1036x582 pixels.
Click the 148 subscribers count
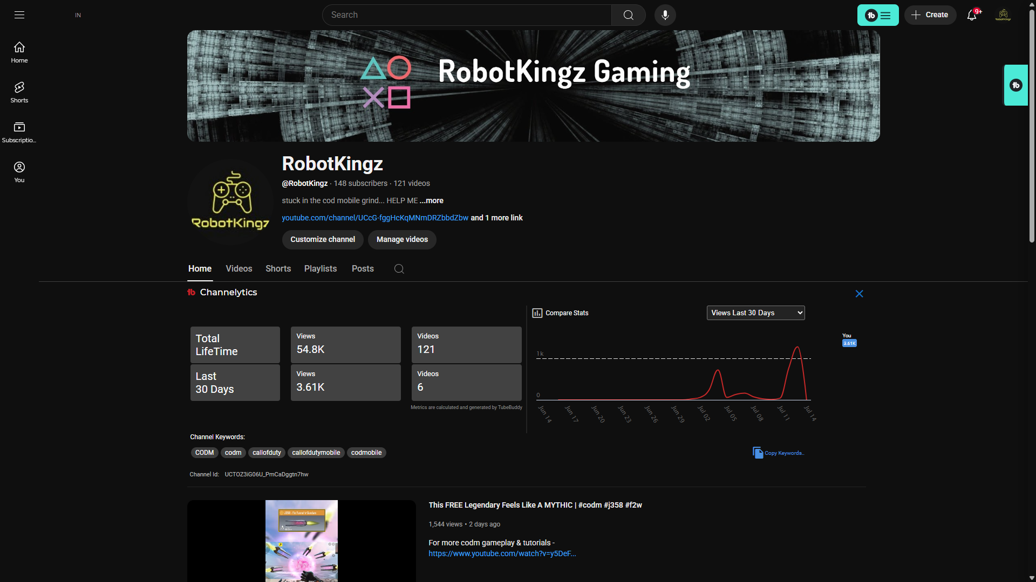click(x=360, y=183)
